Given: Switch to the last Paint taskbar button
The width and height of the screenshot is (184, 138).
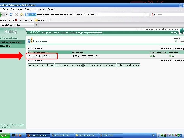Looking at the screenshot, I should pos(111,135).
